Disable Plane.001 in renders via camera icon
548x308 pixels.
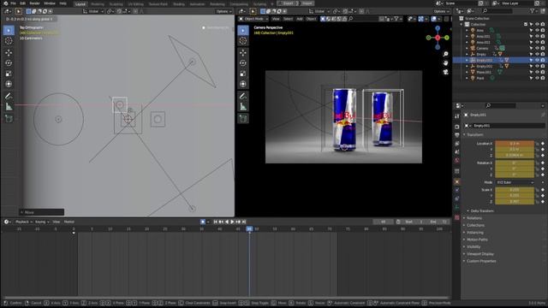(x=543, y=72)
